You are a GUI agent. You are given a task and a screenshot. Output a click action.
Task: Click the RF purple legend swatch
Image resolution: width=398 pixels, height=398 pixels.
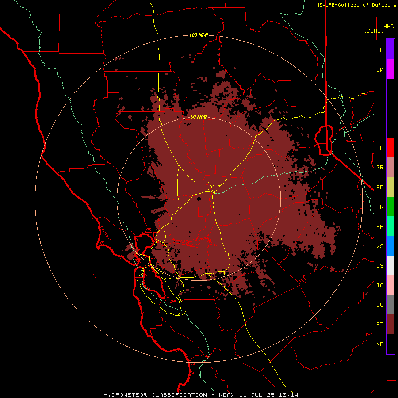[x=390, y=50]
